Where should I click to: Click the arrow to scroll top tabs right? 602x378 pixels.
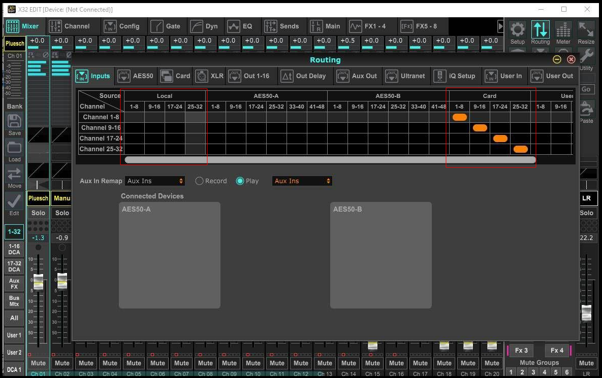pos(500,26)
